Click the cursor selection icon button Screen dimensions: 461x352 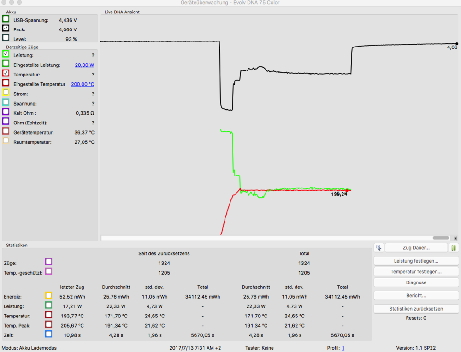click(378, 248)
